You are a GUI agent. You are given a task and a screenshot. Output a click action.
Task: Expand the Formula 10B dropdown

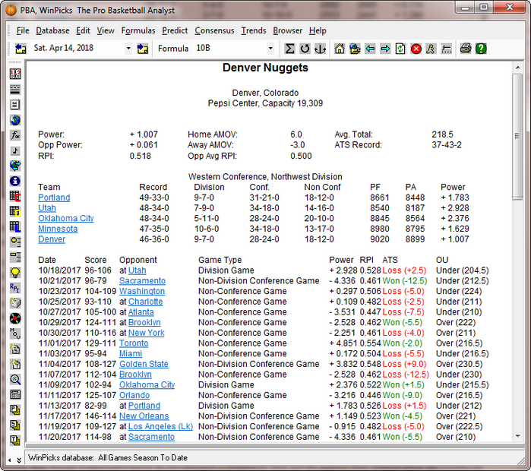coord(270,49)
